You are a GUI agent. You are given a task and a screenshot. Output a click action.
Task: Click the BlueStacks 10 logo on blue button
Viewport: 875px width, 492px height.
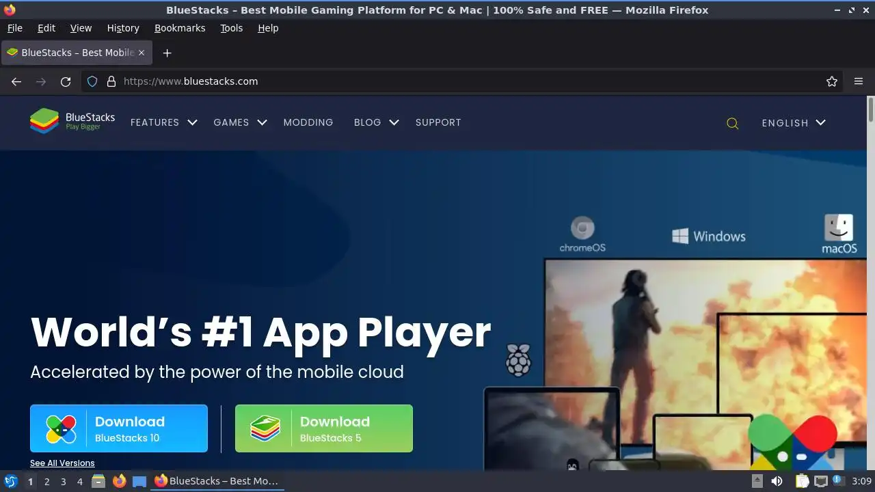coord(61,429)
